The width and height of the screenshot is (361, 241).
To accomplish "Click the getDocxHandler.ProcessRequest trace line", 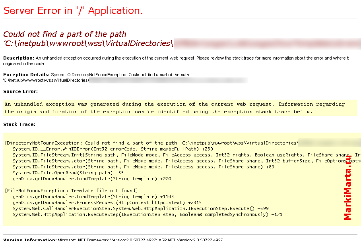I will [x=107, y=202].
